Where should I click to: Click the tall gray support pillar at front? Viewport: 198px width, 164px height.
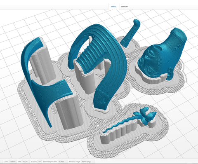coord(69,112)
